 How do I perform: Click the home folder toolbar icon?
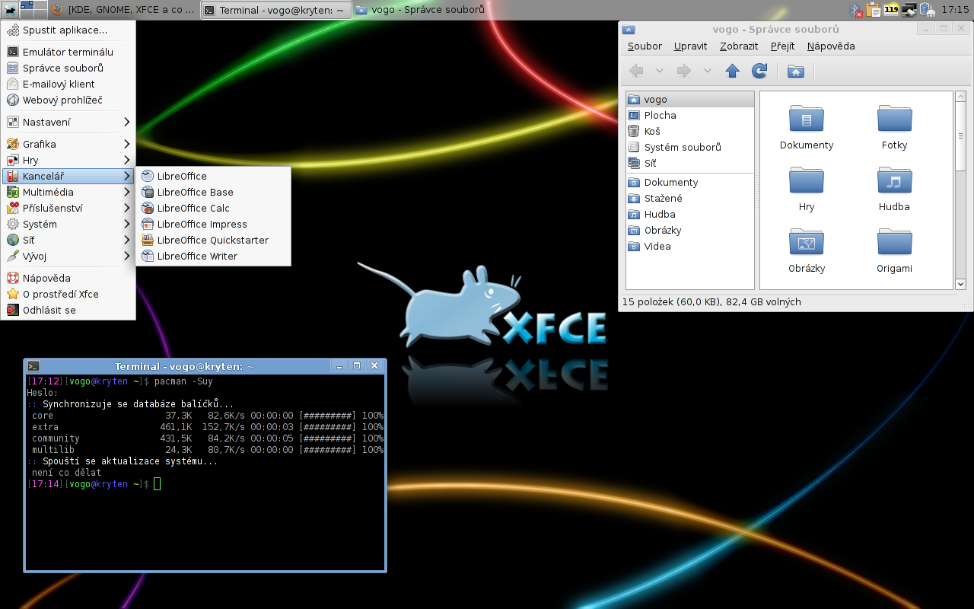click(795, 71)
